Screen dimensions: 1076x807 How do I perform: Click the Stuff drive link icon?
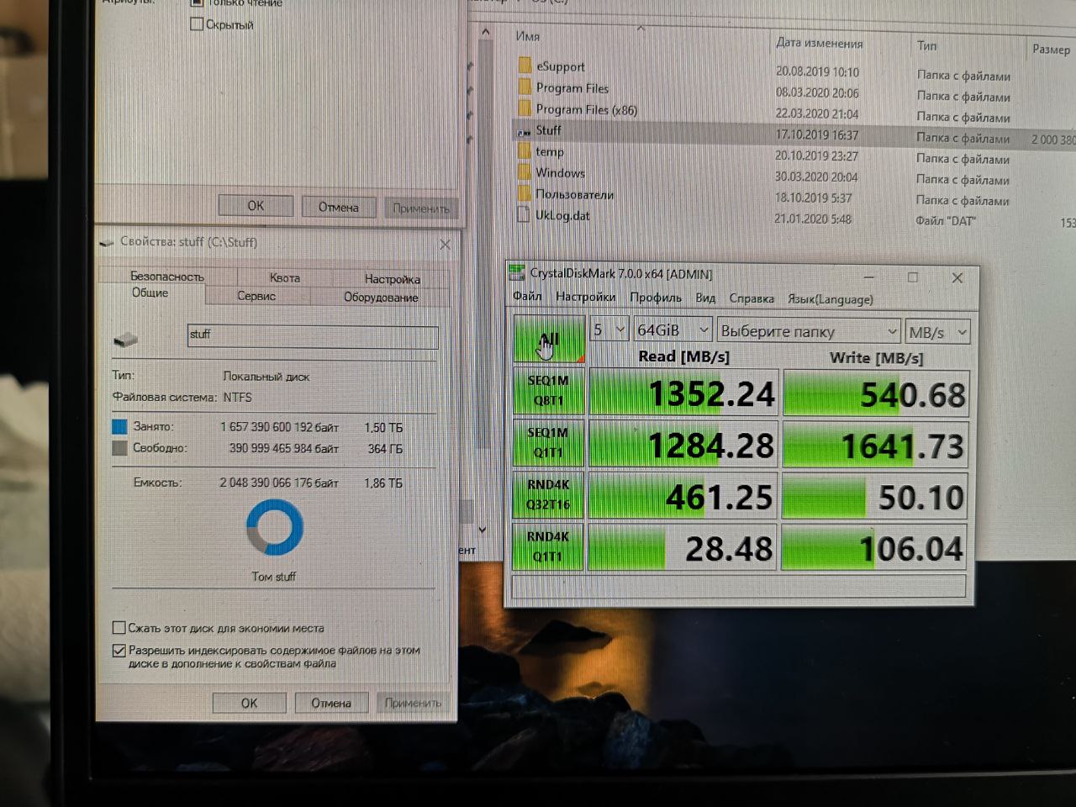click(x=525, y=130)
